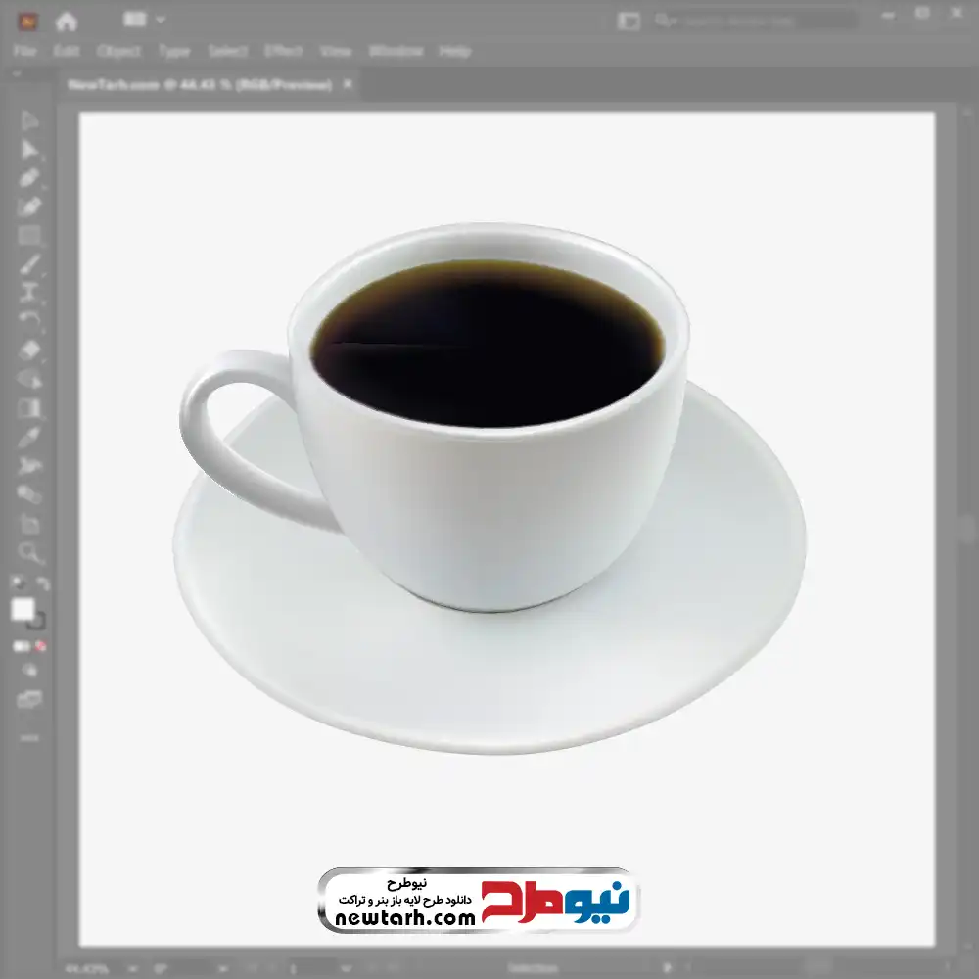Set color mode to None
Viewport: 979px width, 979px height.
coord(41,646)
